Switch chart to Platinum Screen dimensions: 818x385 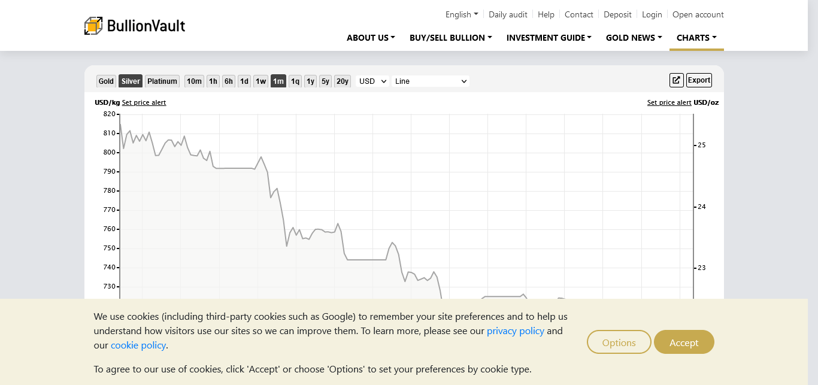[x=162, y=81]
